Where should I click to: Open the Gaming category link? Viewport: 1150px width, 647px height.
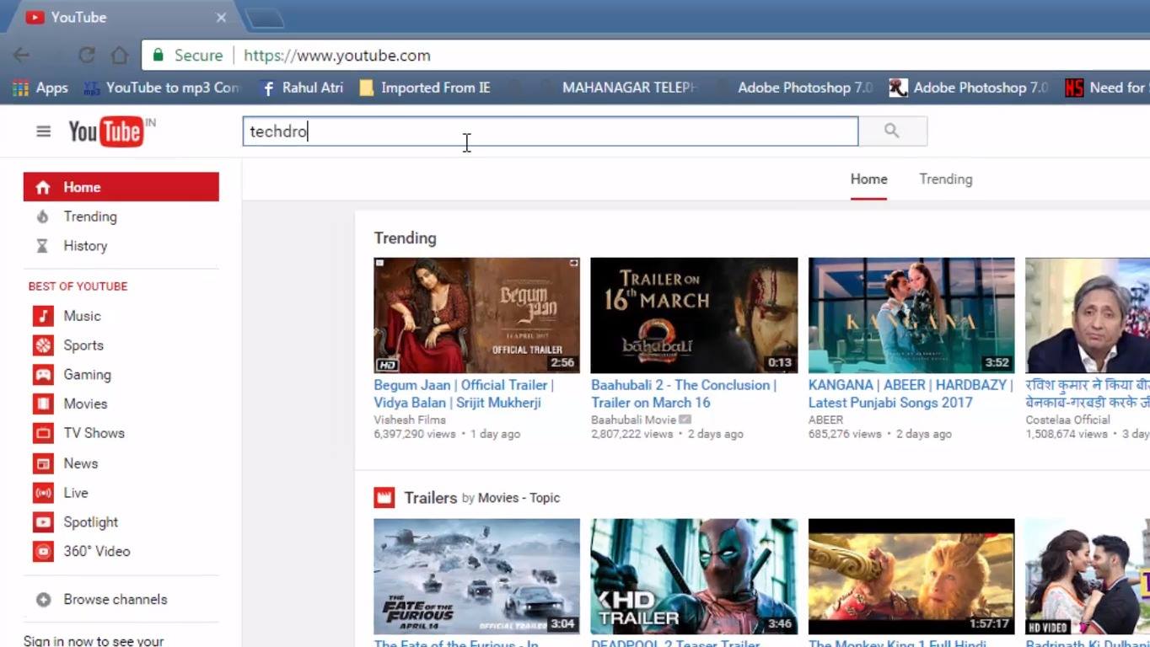pos(87,375)
